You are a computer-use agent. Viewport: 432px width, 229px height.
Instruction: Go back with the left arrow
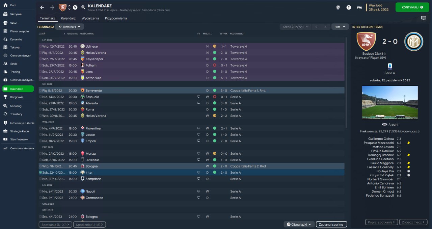point(42,7)
